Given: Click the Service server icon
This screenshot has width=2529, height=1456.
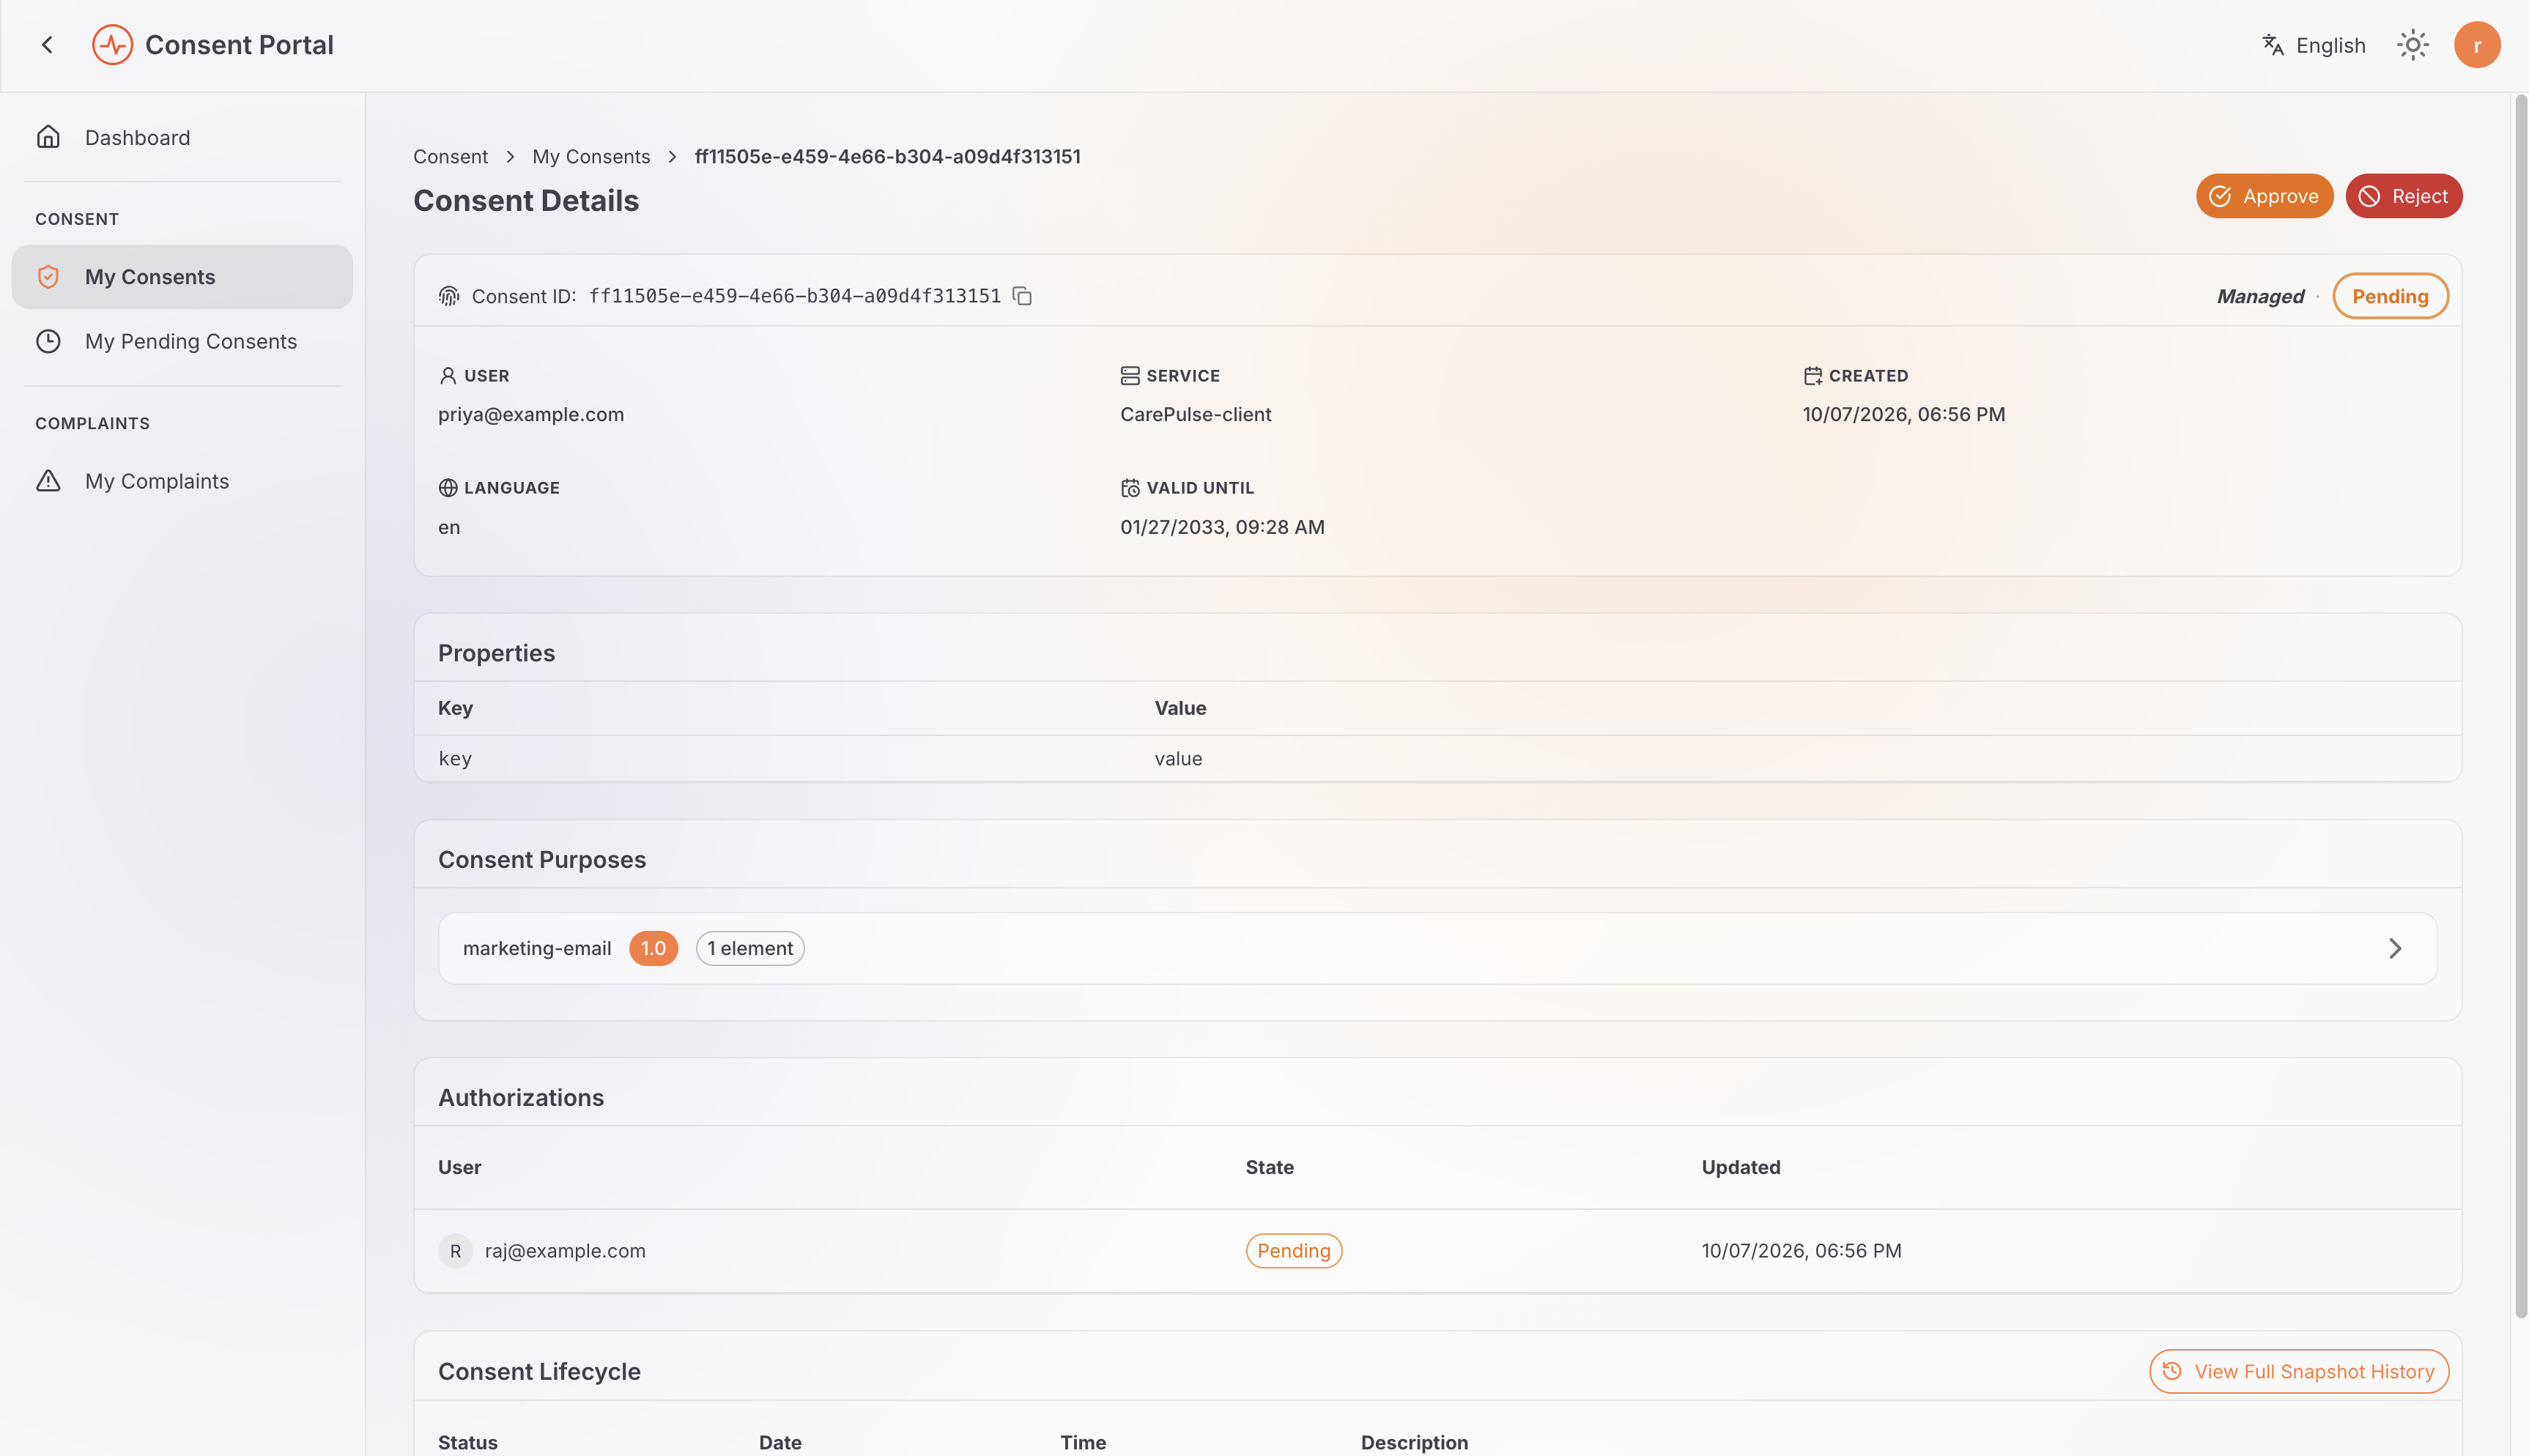Looking at the screenshot, I should click(x=1130, y=376).
